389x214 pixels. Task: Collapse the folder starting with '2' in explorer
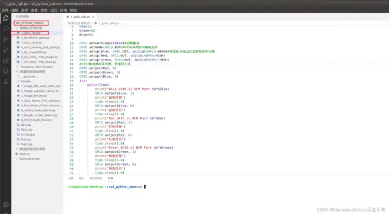click(32, 72)
